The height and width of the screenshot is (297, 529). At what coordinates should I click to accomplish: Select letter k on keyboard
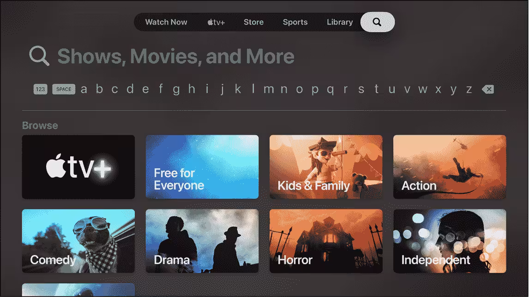[x=238, y=89]
